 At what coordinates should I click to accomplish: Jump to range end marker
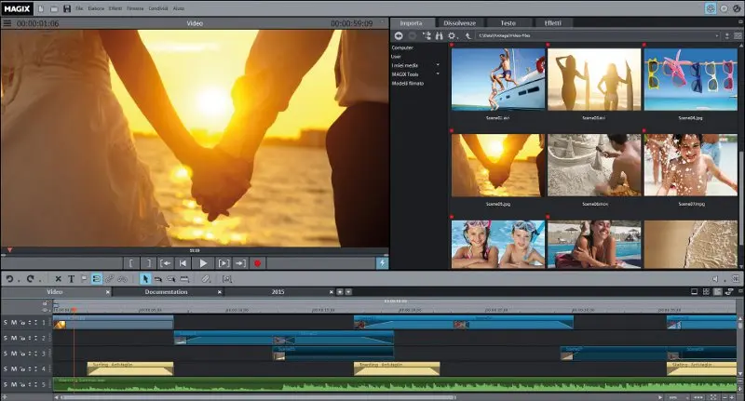(240, 263)
